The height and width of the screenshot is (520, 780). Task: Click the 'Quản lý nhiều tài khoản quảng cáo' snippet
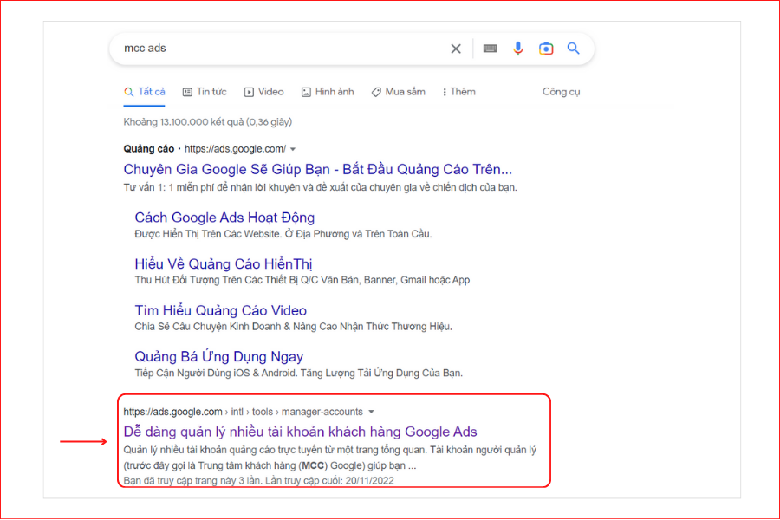tap(330, 458)
